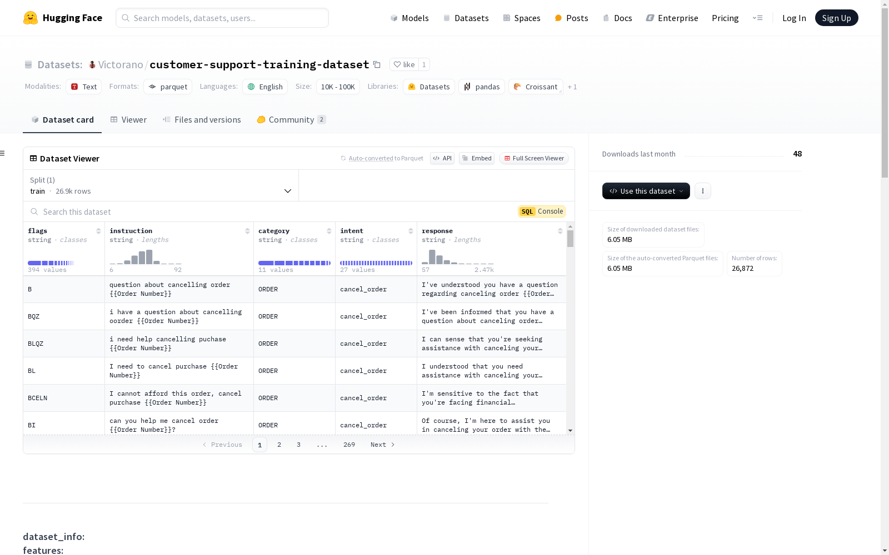This screenshot has width=889, height=555.
Task: Go to page 2 of the dataset
Action: [x=279, y=445]
